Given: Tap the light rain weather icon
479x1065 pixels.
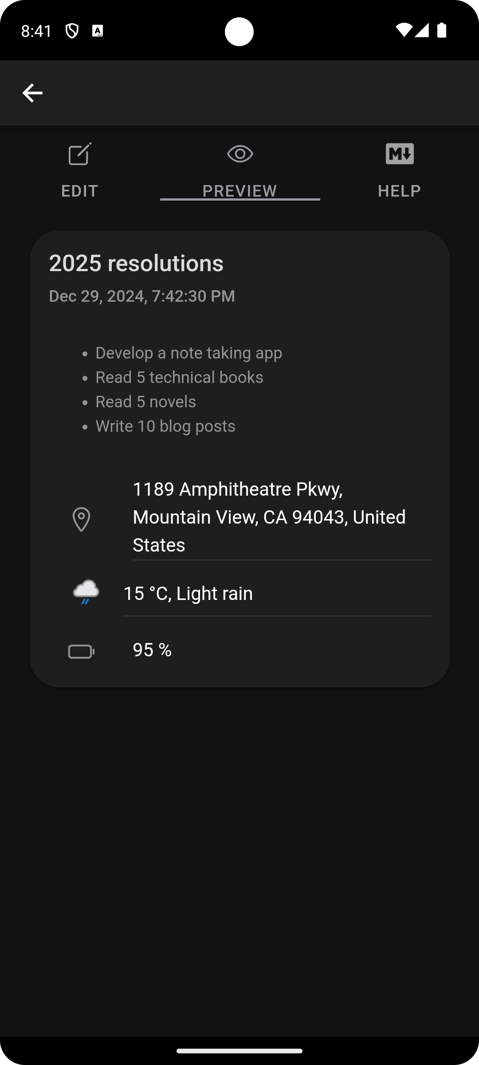Looking at the screenshot, I should (86, 592).
